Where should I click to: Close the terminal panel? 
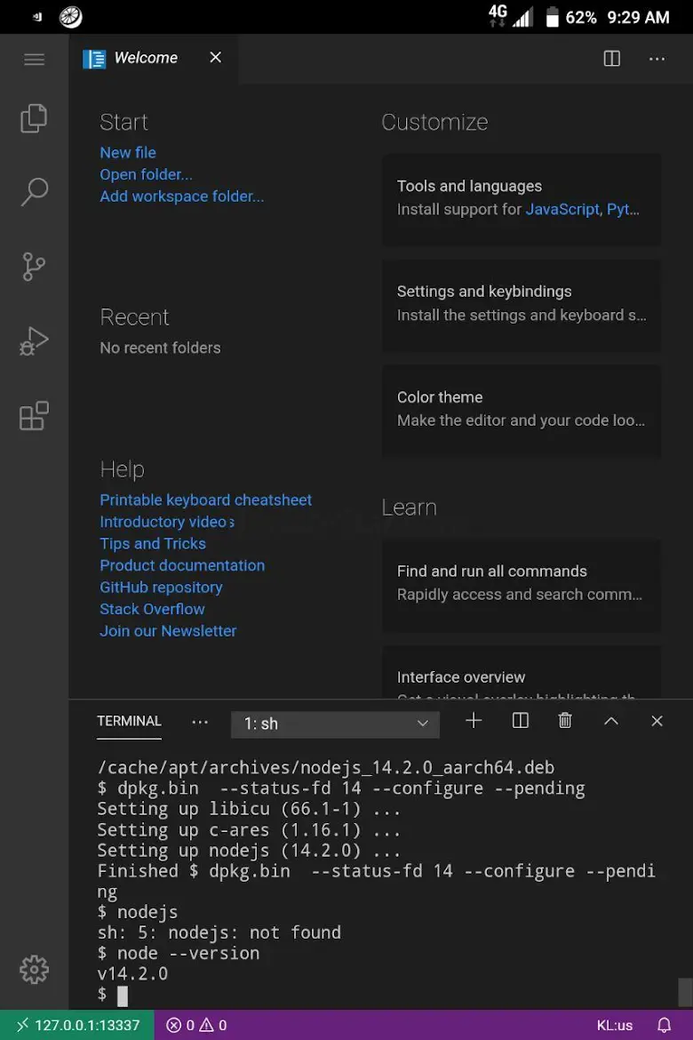657,721
